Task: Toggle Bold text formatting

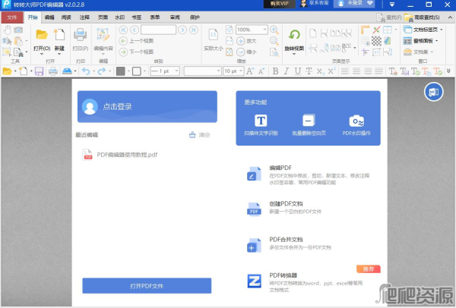Action: click(275, 71)
